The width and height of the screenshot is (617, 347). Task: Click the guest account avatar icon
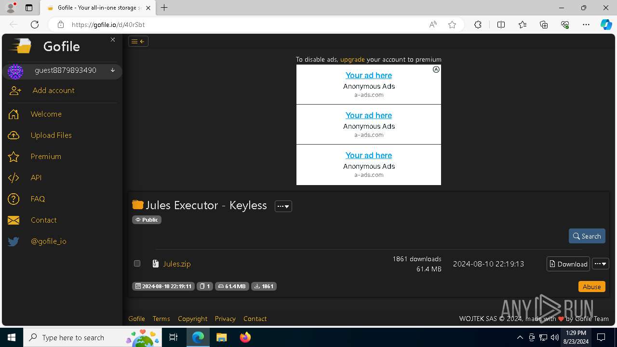pyautogui.click(x=15, y=71)
